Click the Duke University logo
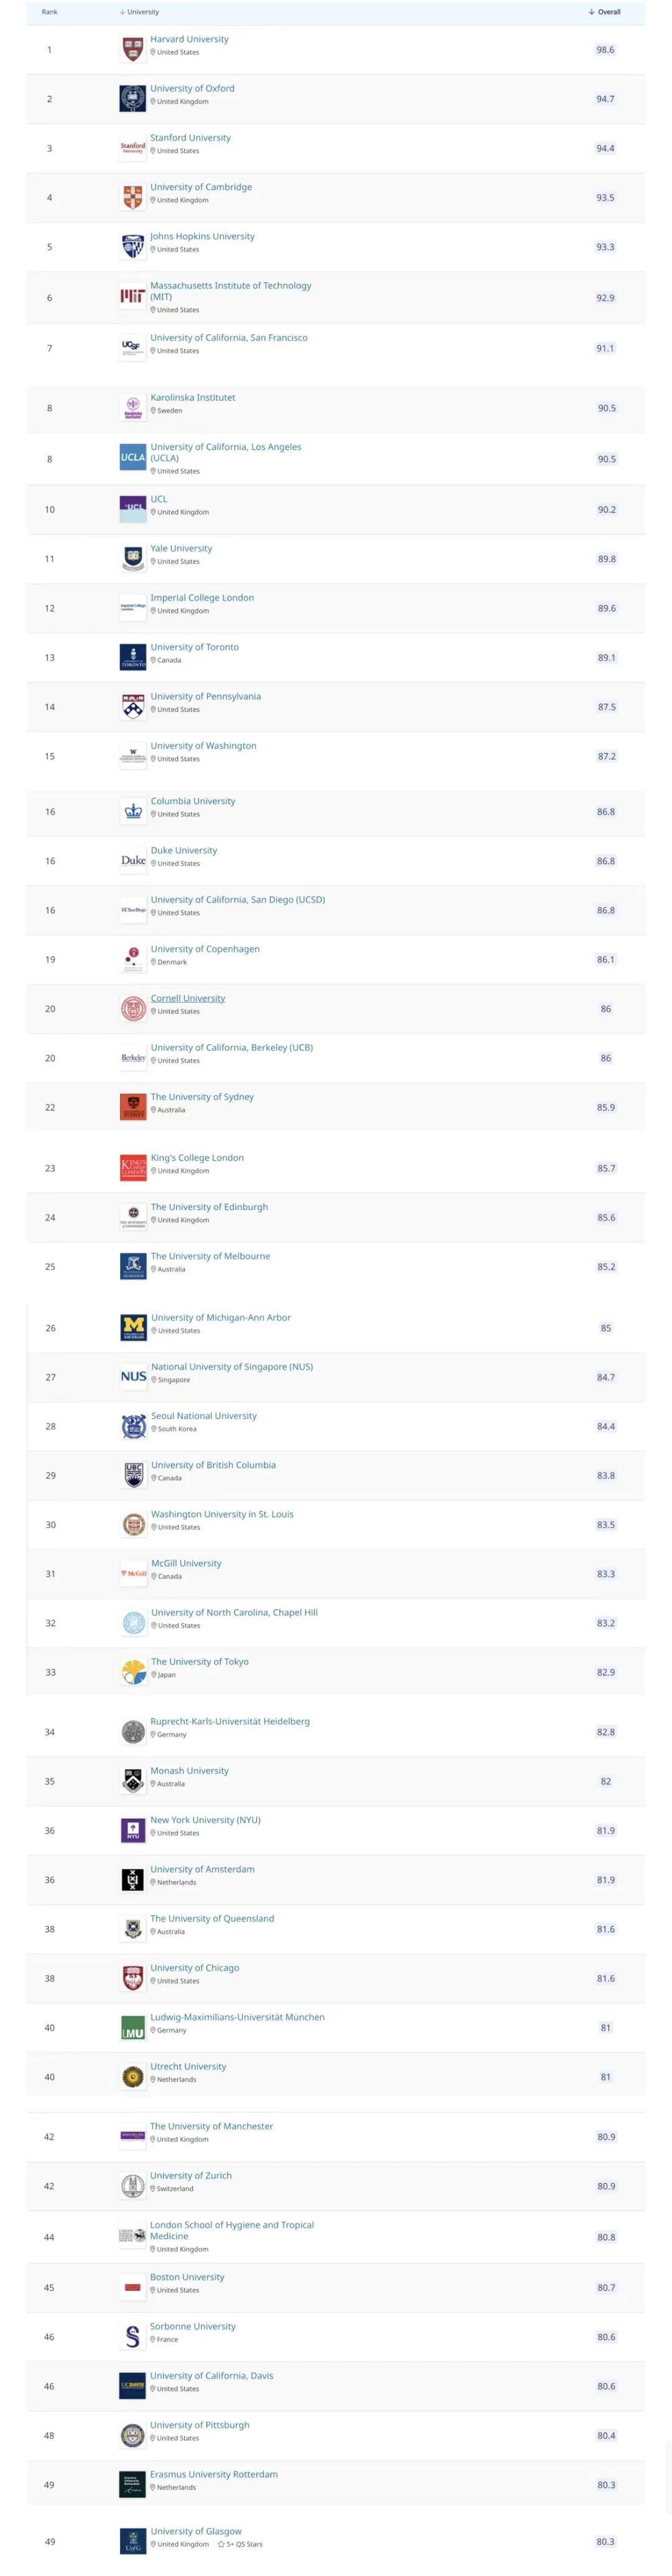The height and width of the screenshot is (2576, 672). coord(133,860)
